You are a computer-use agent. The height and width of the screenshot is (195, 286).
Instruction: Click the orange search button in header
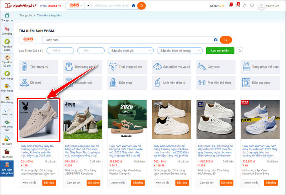(142, 6)
